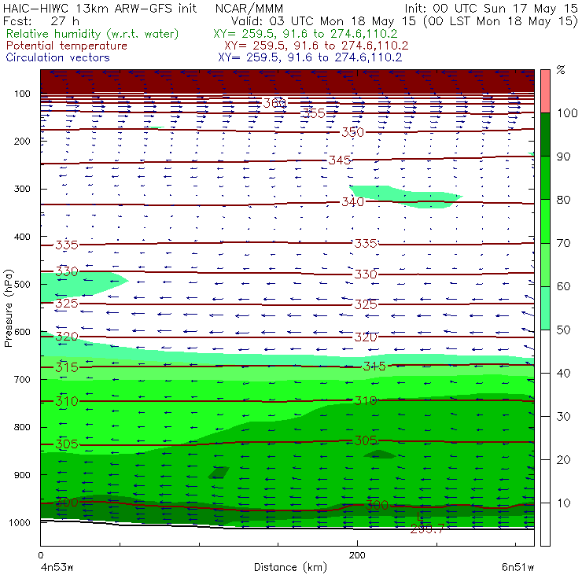582x582 pixels.
Task: Click the colorbar tick label '40'
Action: coord(563,374)
